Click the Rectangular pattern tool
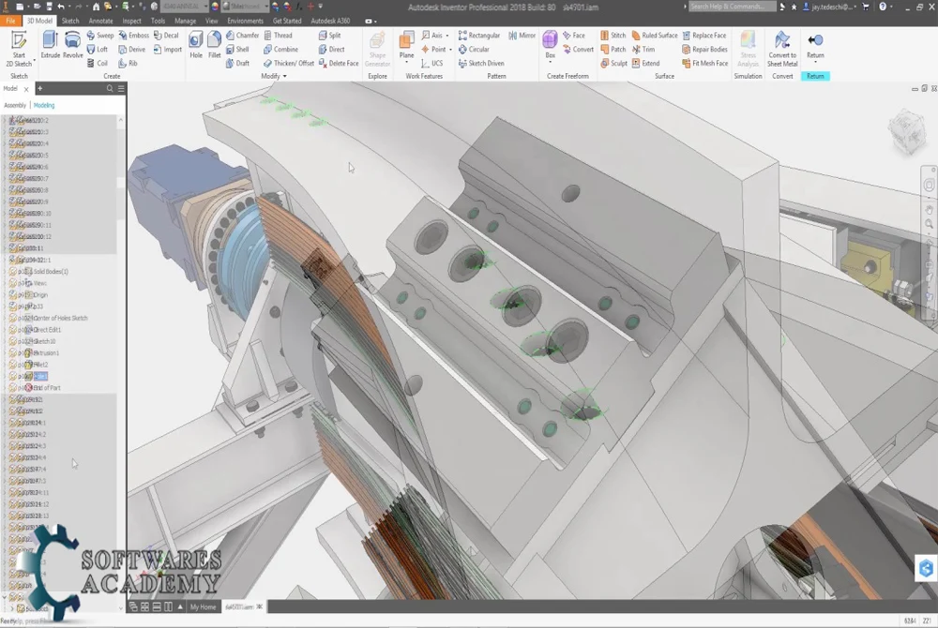Viewport: 938px width, 628px height. (x=479, y=36)
